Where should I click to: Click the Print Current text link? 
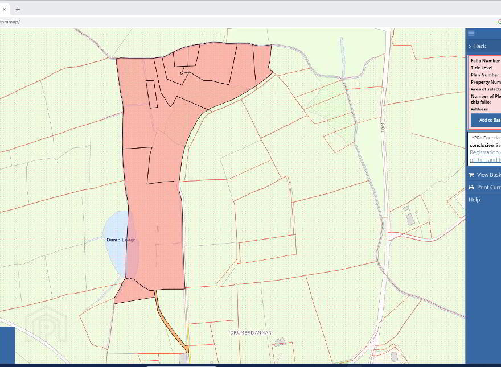tap(489, 188)
